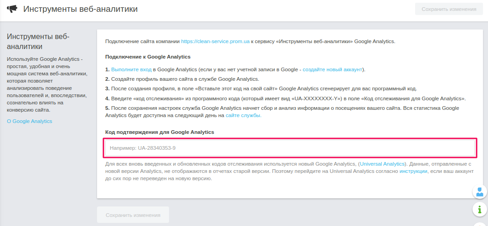Open the О Google Analytics sidebar link
The height and width of the screenshot is (226, 488).
tap(30, 121)
